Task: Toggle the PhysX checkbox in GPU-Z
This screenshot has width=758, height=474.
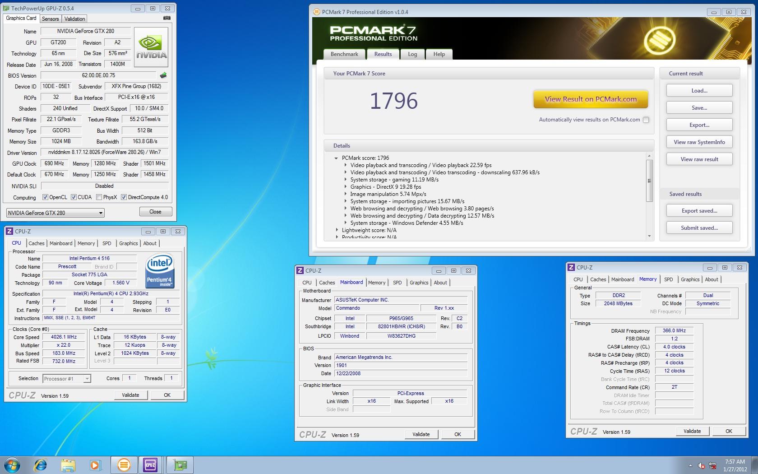Action: (x=99, y=197)
